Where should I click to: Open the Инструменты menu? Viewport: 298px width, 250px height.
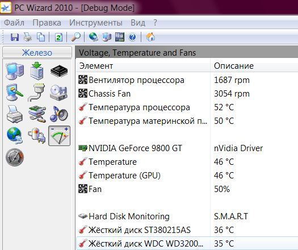pos(96,23)
